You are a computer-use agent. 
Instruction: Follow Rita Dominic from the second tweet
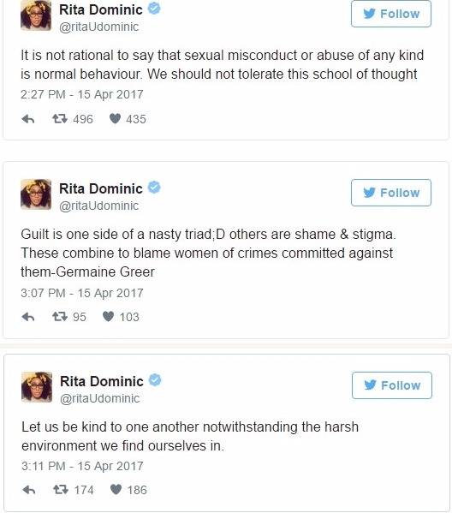[391, 193]
